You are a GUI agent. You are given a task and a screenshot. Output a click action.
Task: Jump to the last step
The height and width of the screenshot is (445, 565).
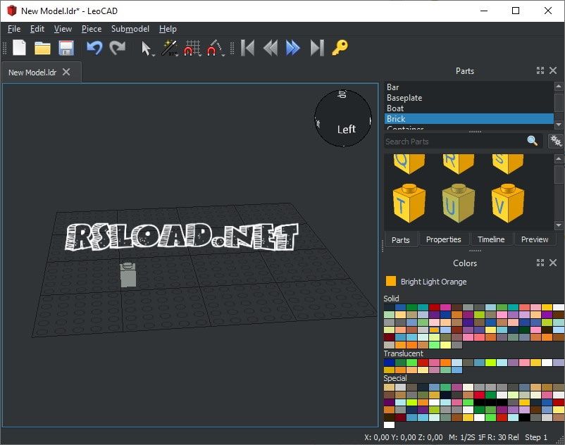coord(317,48)
